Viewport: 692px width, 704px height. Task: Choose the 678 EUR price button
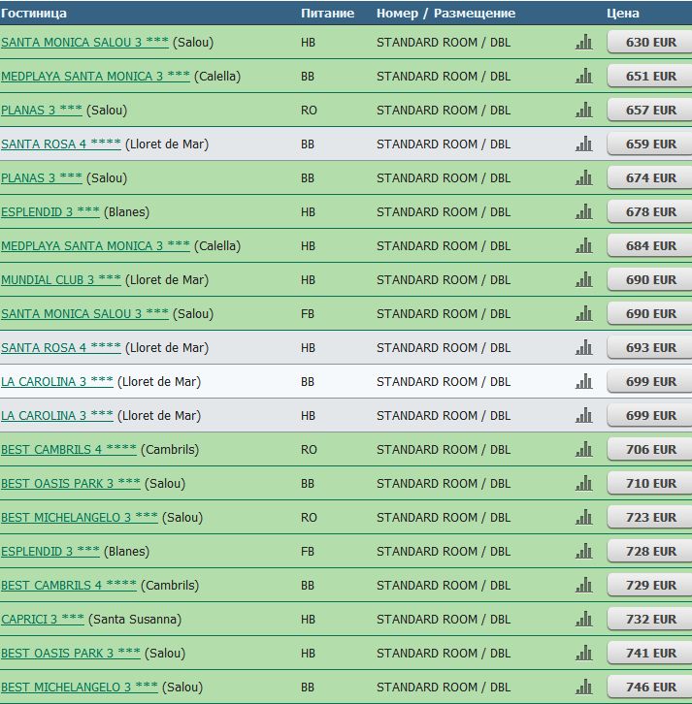[649, 212]
